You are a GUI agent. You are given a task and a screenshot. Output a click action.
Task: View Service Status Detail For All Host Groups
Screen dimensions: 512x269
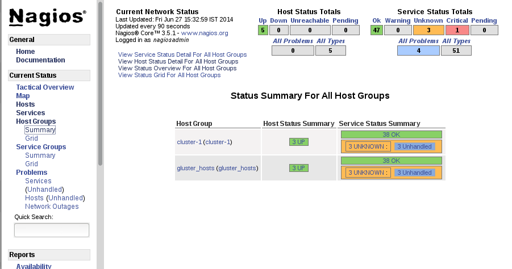[182, 54]
